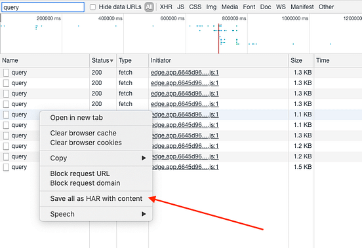Choose Open in new tab menu item
362x248 pixels.
[96, 118]
